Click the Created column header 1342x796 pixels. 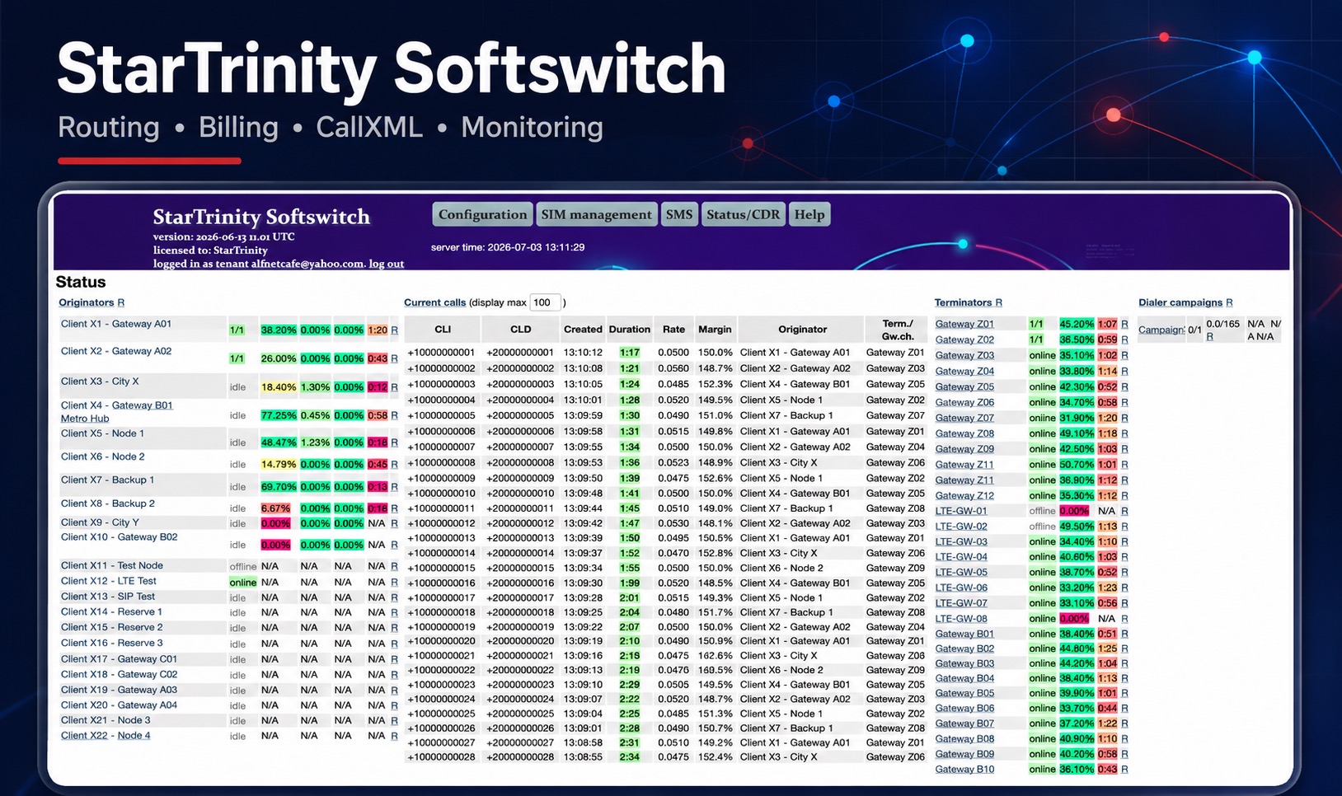coord(583,330)
